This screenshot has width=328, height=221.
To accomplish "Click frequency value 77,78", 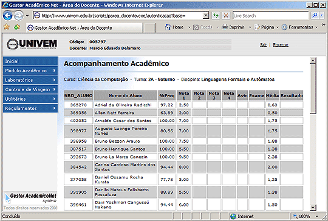I will pos(166,180).
